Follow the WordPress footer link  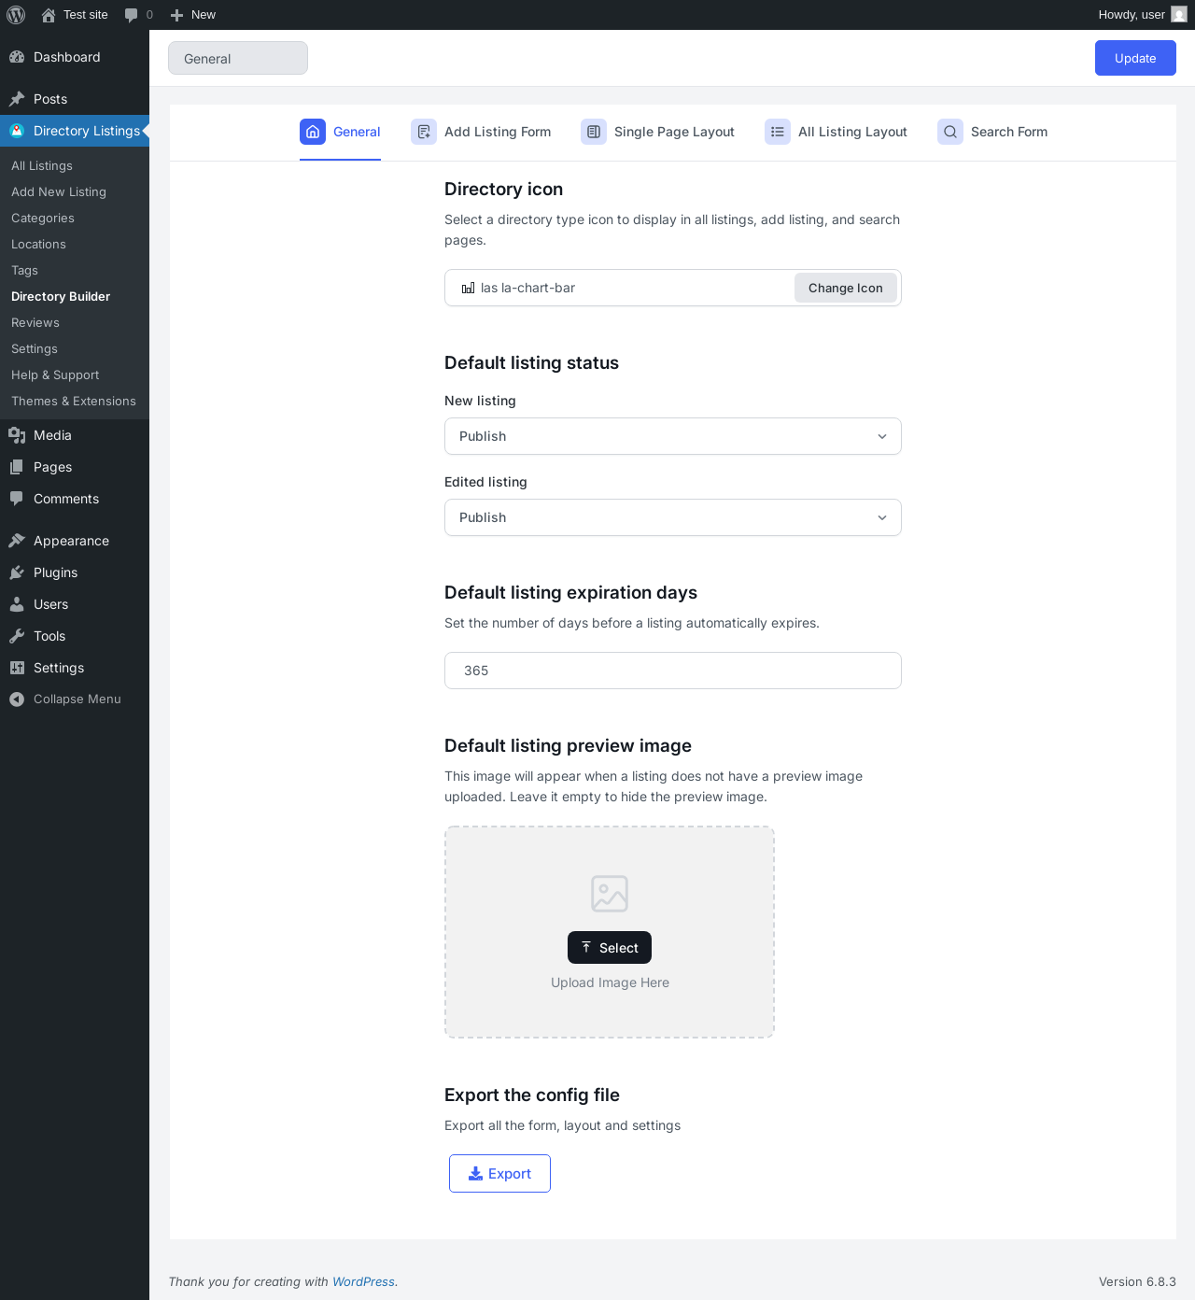[x=363, y=1281]
